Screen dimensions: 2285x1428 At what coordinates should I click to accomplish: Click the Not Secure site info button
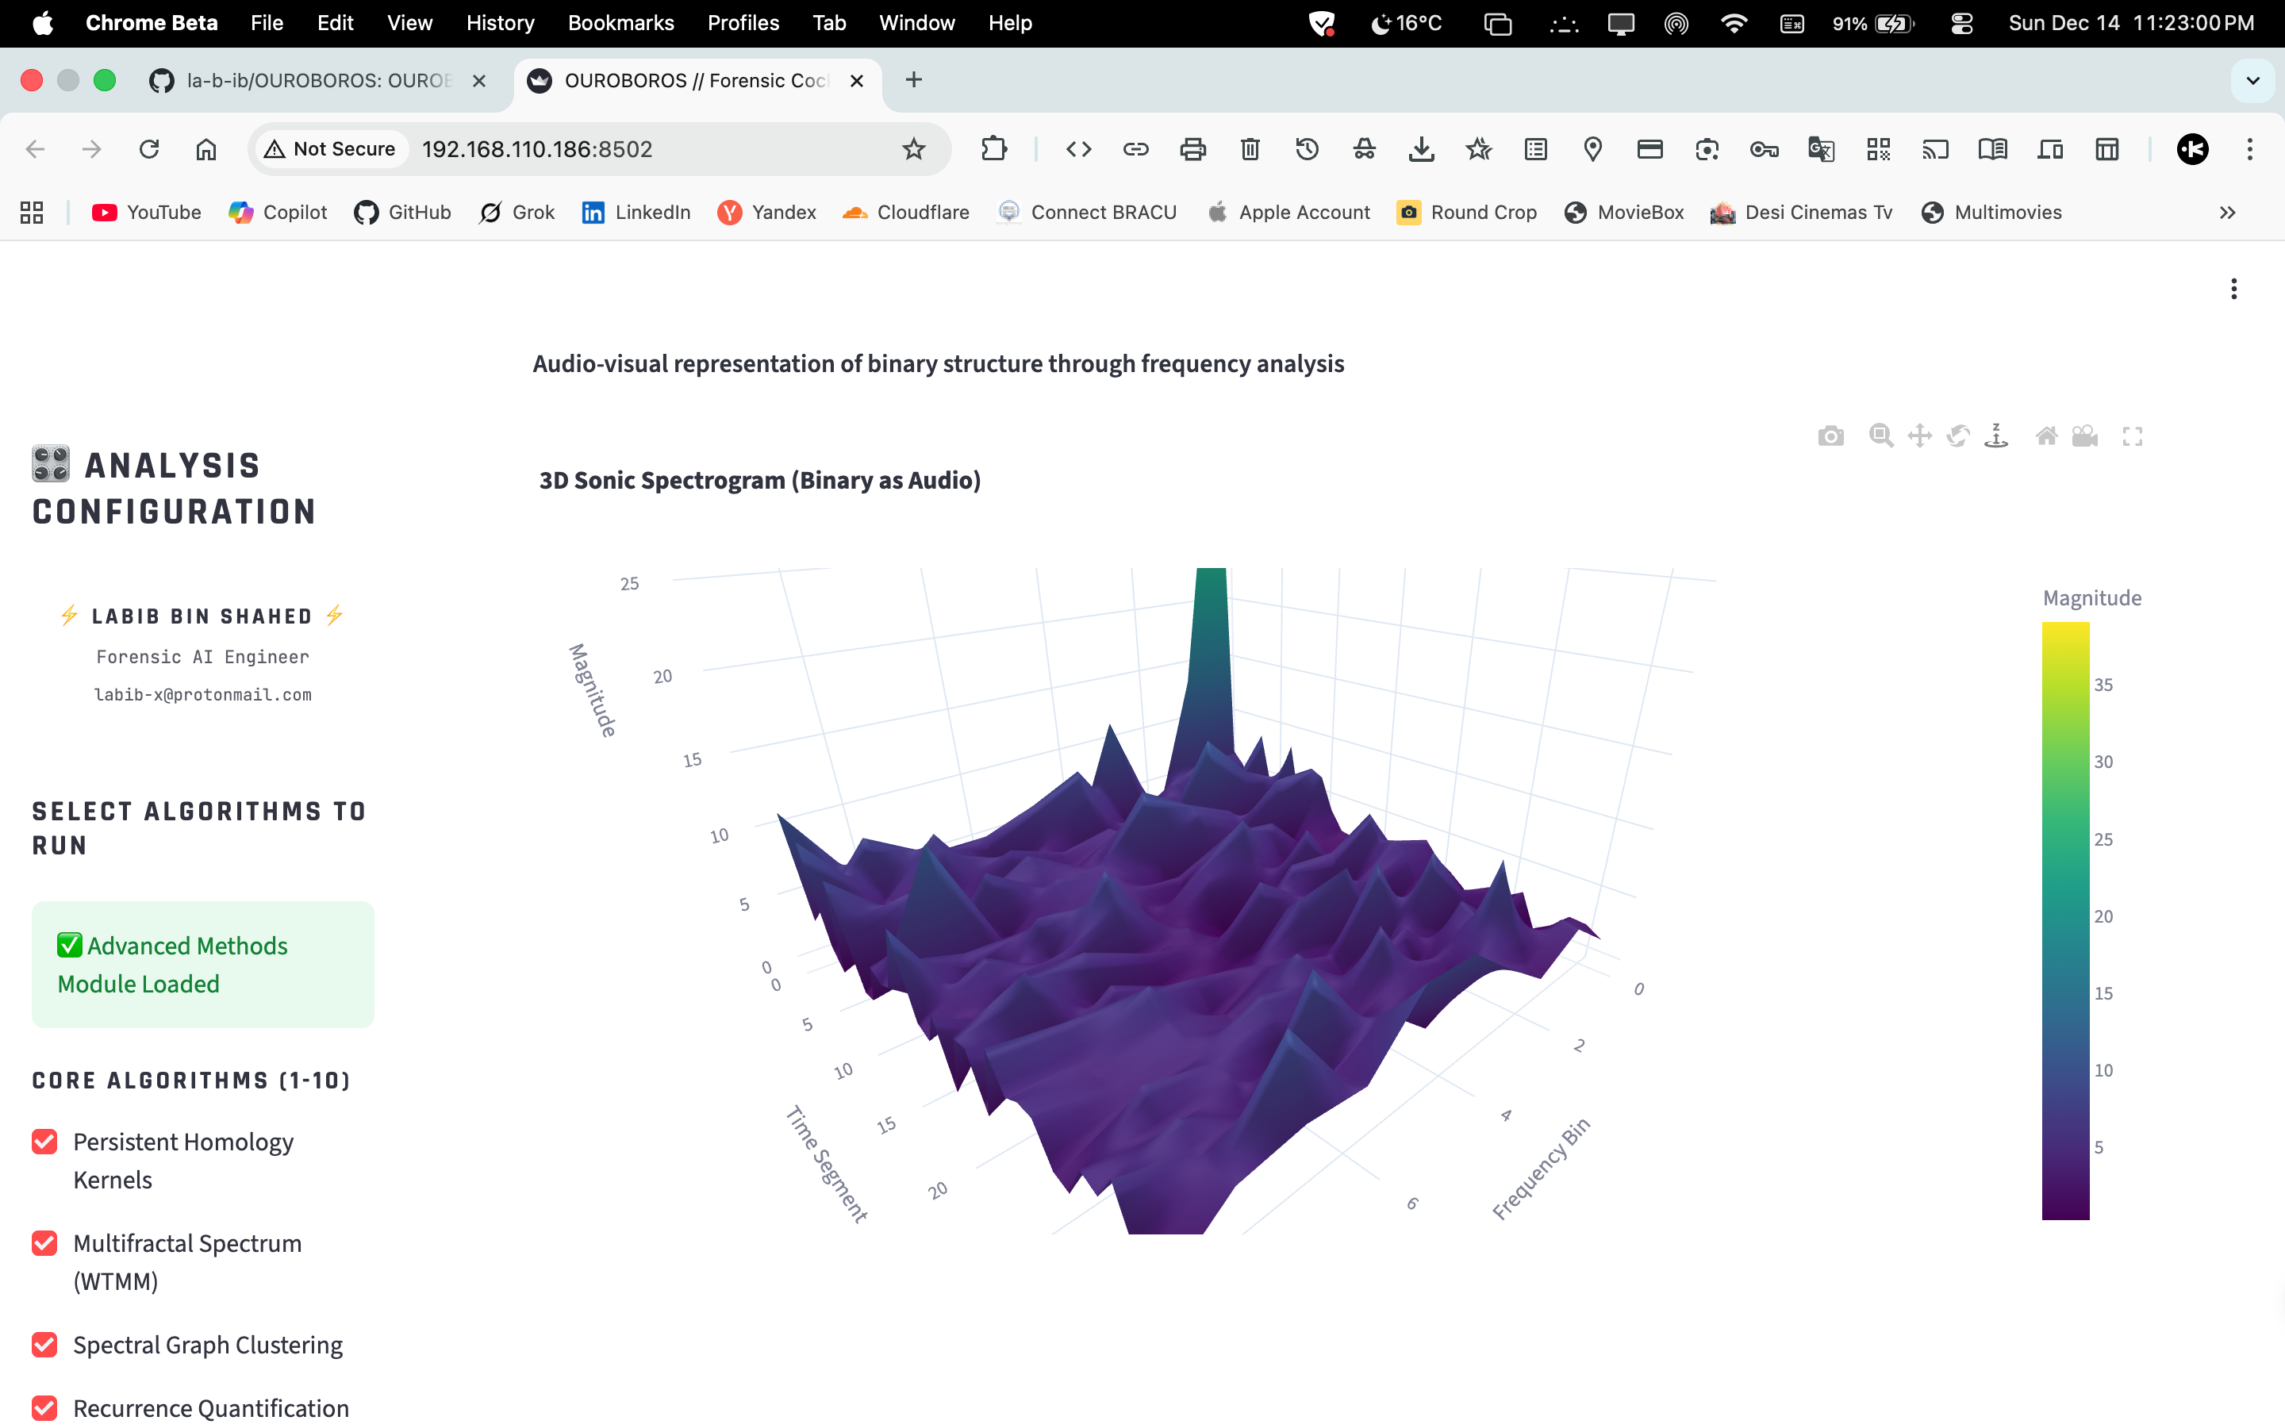coord(331,149)
